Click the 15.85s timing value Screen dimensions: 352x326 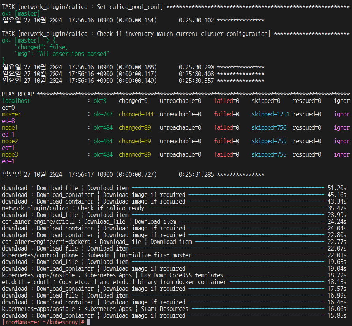[x=337, y=316]
